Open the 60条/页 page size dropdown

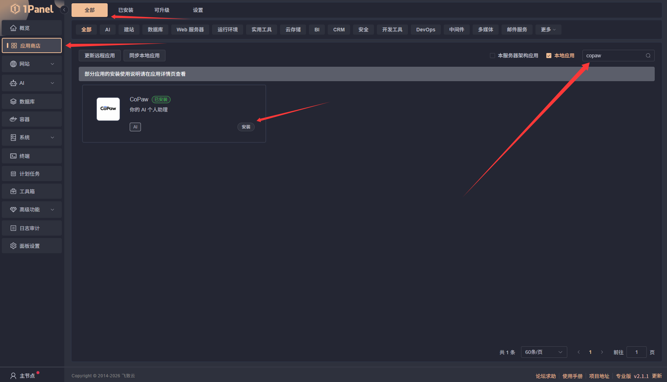point(543,352)
